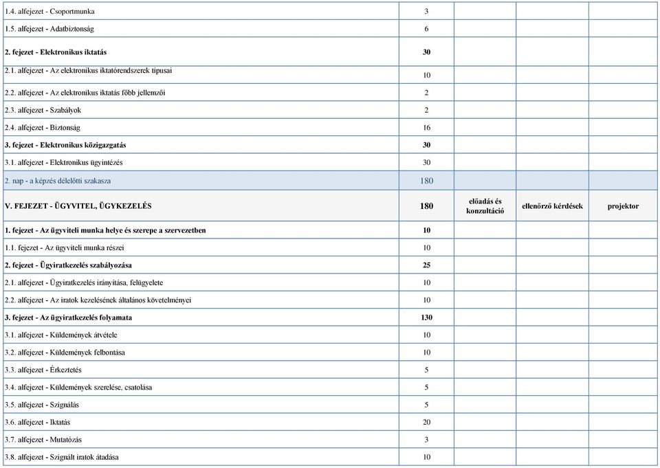The height and width of the screenshot is (468, 660).
Task: Click the '3.6. alfejezet - Iktatás' cell
Action: 201,422
